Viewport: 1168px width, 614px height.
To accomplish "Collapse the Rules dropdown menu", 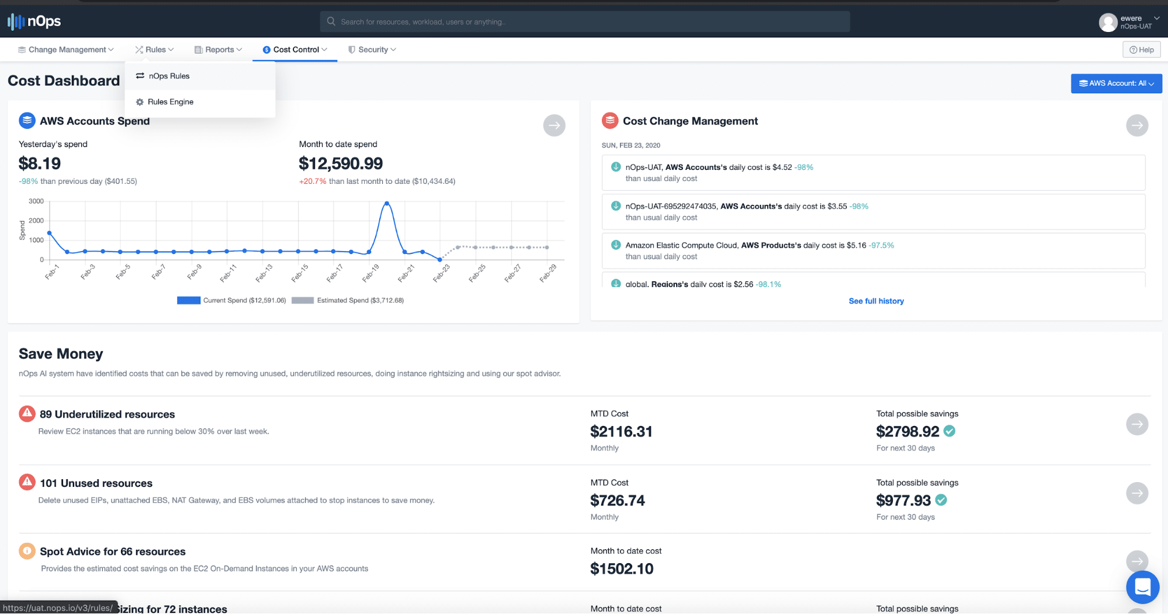I will [x=155, y=50].
